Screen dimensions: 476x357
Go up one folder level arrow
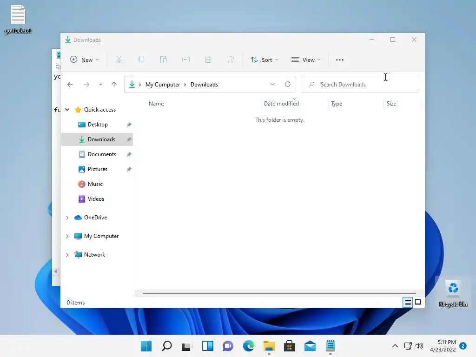114,85
